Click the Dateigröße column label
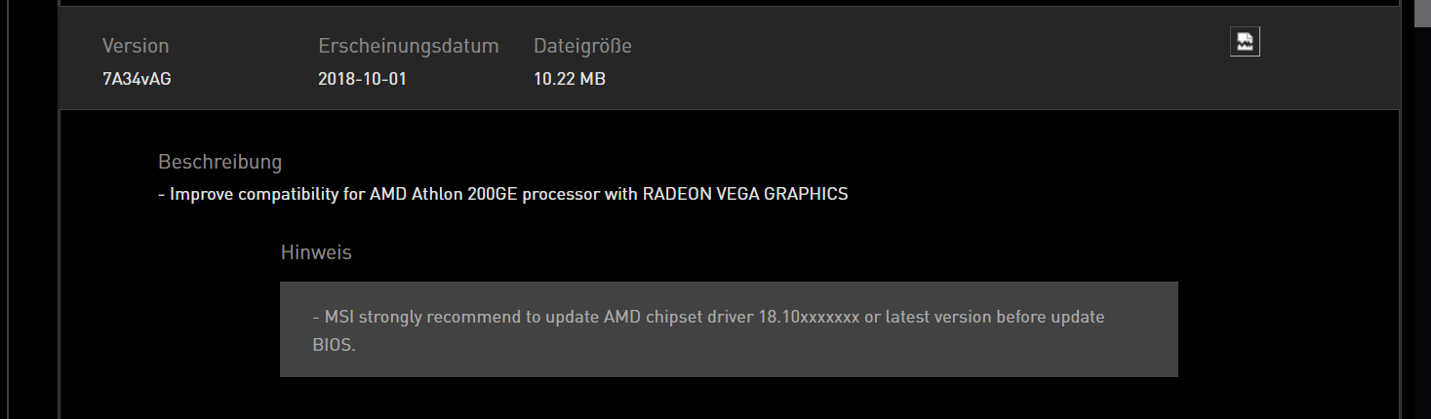1431x419 pixels. point(582,46)
